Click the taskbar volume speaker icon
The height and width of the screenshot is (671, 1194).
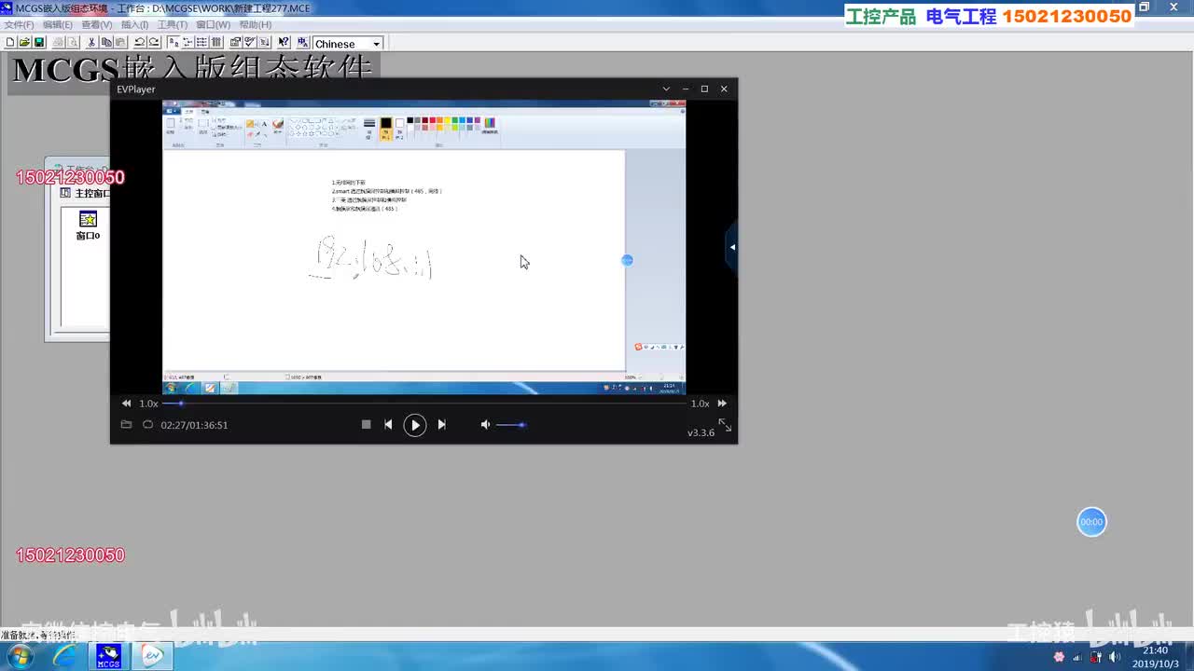point(1115,657)
